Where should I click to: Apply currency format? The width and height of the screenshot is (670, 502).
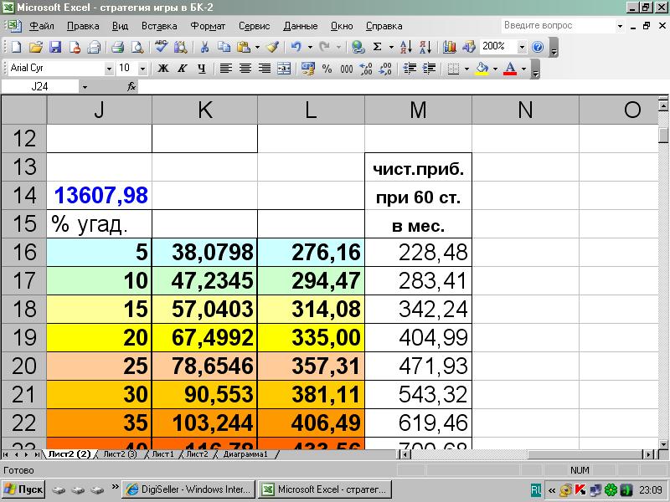pos(307,69)
